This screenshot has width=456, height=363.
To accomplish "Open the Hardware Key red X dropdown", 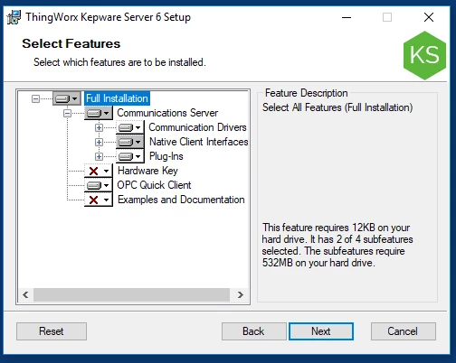I will (x=99, y=171).
